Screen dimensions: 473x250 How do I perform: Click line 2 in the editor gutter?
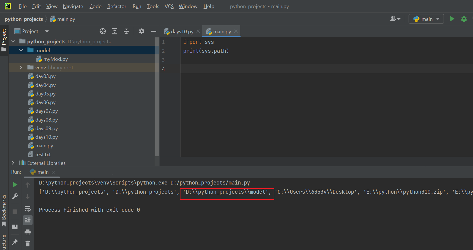click(x=164, y=51)
